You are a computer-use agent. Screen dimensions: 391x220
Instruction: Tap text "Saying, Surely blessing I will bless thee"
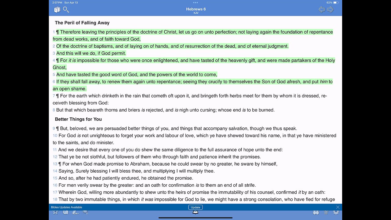point(100,171)
